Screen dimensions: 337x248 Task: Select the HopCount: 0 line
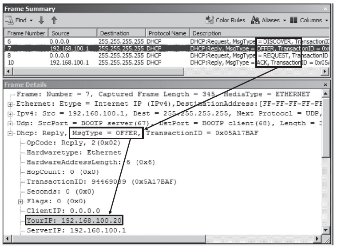tap(63, 172)
